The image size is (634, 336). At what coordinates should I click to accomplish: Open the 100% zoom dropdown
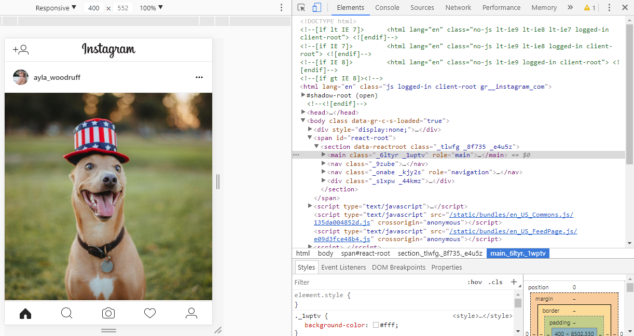click(x=151, y=8)
